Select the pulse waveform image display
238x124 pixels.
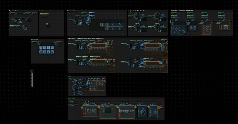coord(144,20)
